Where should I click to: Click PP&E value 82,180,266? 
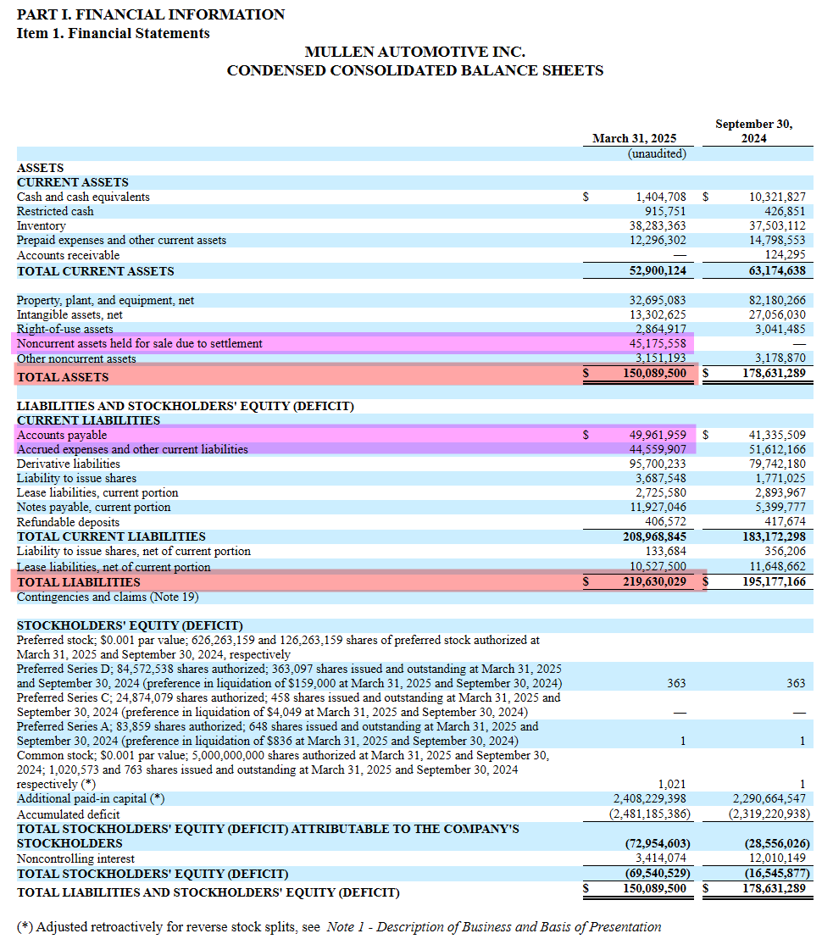pyautogui.click(x=777, y=301)
